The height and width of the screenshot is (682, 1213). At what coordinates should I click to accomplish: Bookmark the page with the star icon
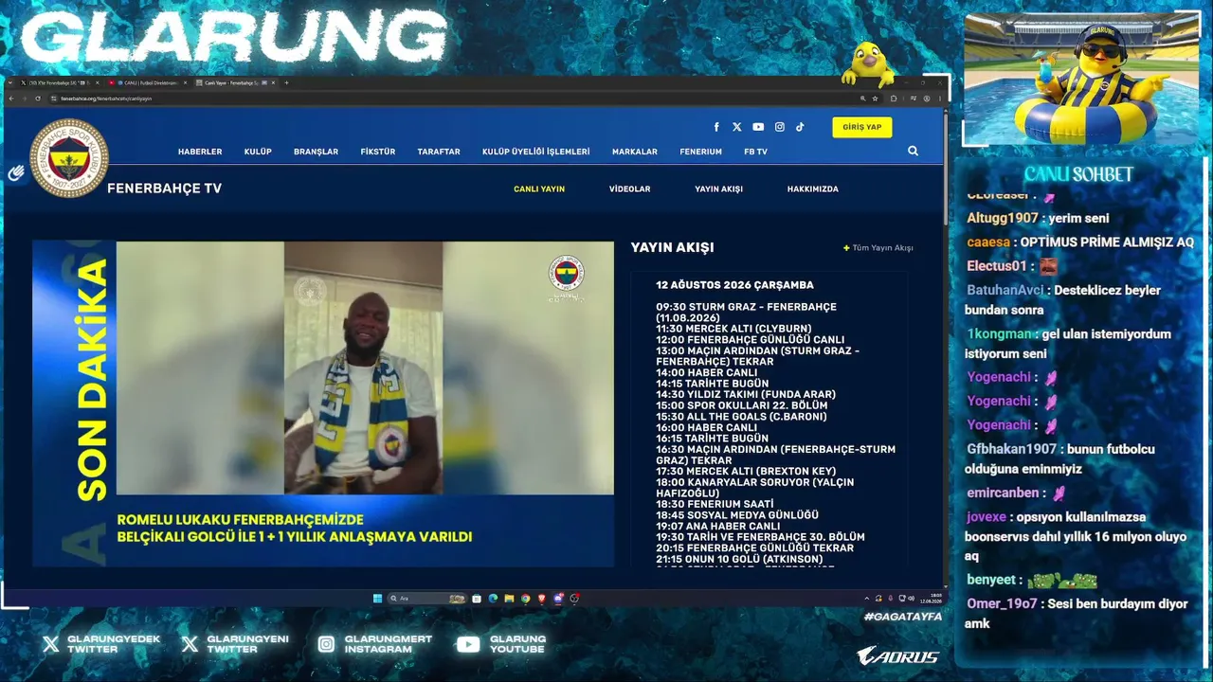pyautogui.click(x=873, y=99)
